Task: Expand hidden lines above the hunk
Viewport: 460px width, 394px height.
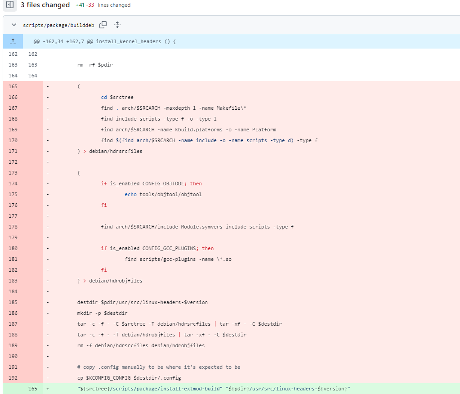Action: tap(13, 41)
